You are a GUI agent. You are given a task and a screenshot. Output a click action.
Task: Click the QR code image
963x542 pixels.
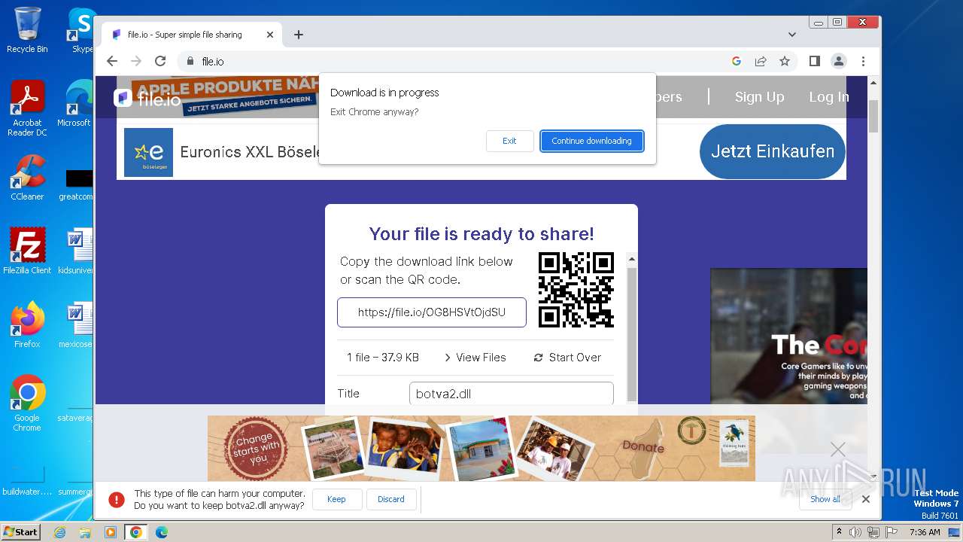tap(576, 290)
